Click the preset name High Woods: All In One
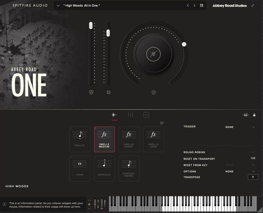 point(82,6)
